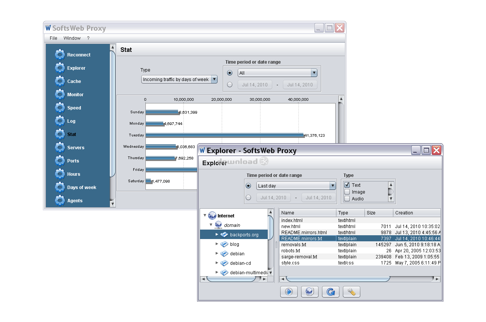Select the date range radio button in Stat
The width and height of the screenshot is (486, 322).
pos(230,84)
